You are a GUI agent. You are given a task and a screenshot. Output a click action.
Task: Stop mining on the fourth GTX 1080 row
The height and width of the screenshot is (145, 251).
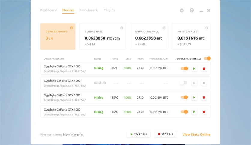point(204,112)
